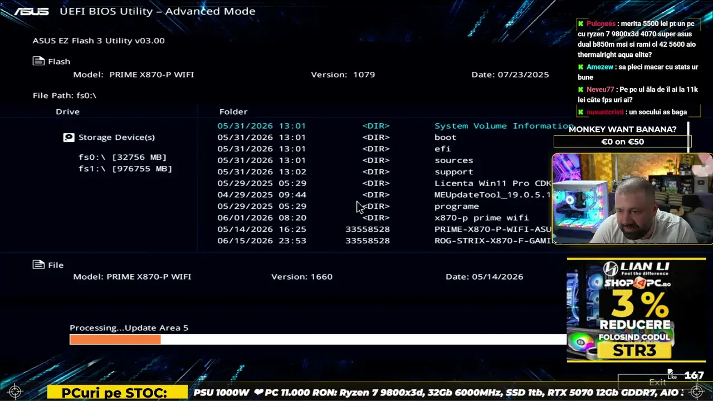This screenshot has height=401, width=713.
Task: Select the fs1:\ [976755 MB] drive
Action: (x=125, y=169)
